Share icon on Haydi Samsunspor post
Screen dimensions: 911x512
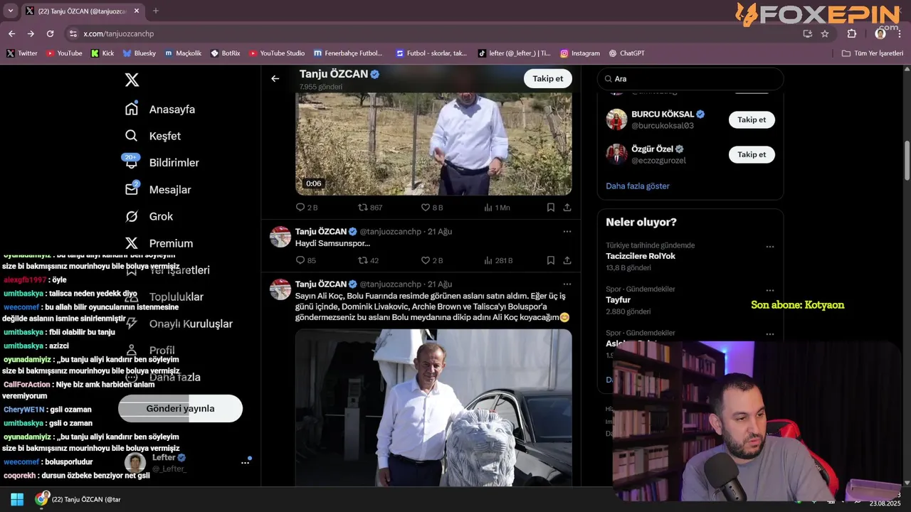point(567,260)
